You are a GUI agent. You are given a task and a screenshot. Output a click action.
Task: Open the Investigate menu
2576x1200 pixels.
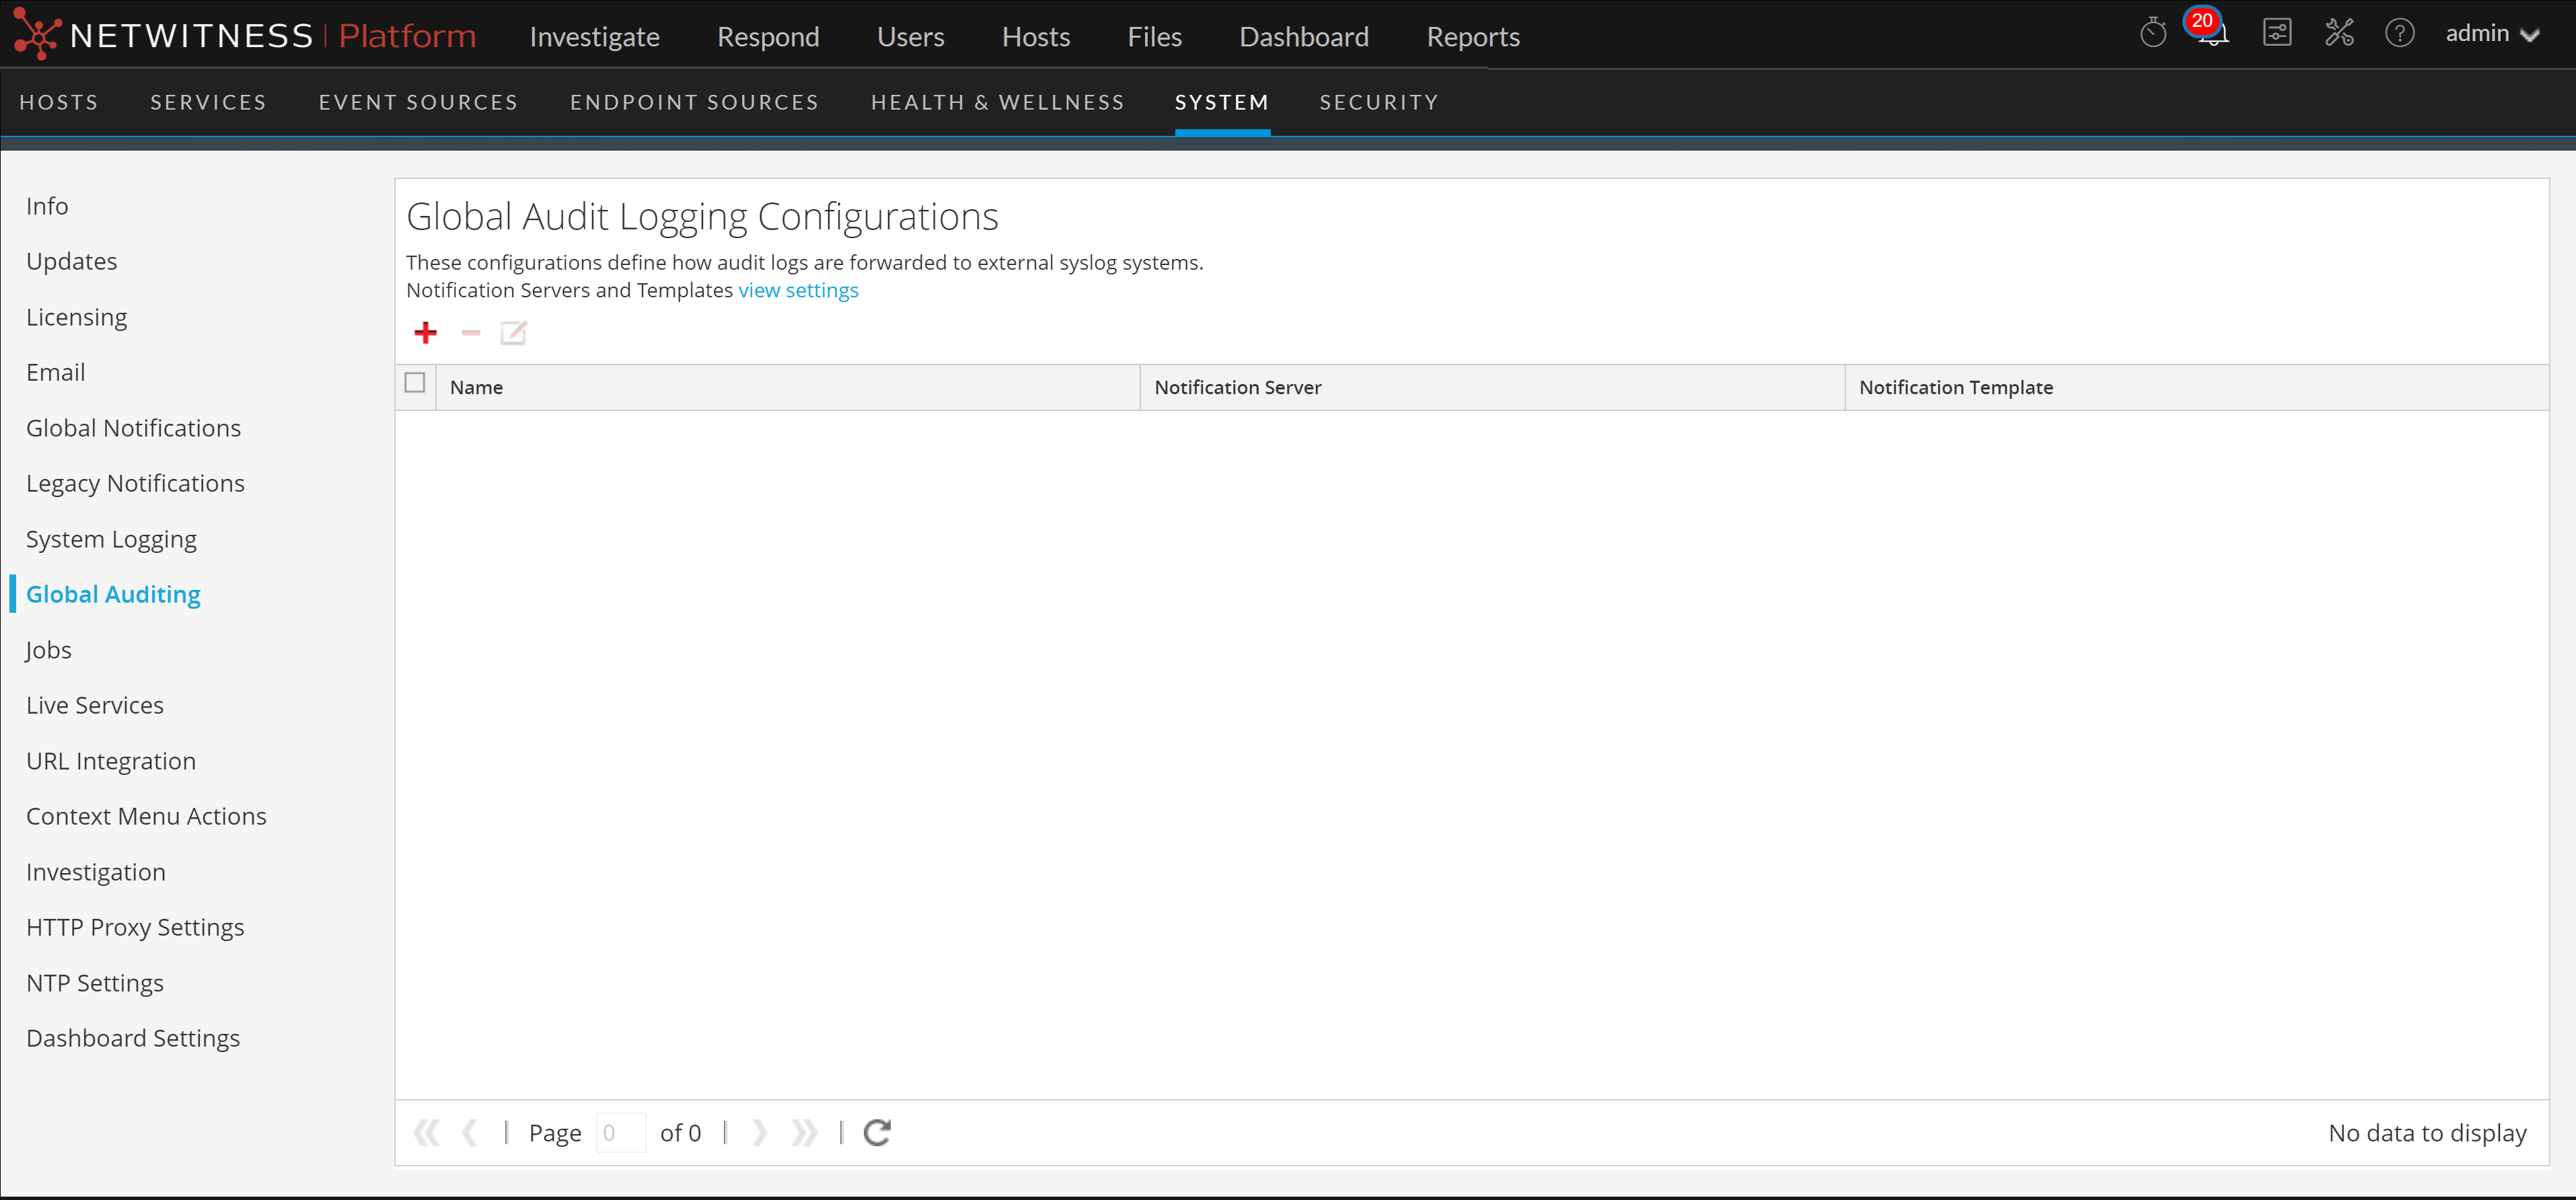[x=594, y=37]
